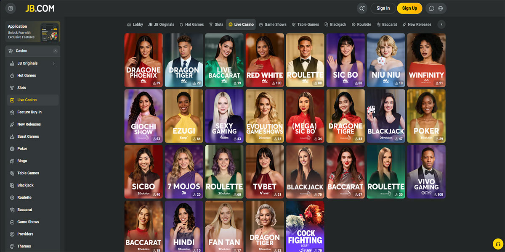The image size is (505, 252).
Task: Click the globe language icon
Action: click(x=441, y=8)
